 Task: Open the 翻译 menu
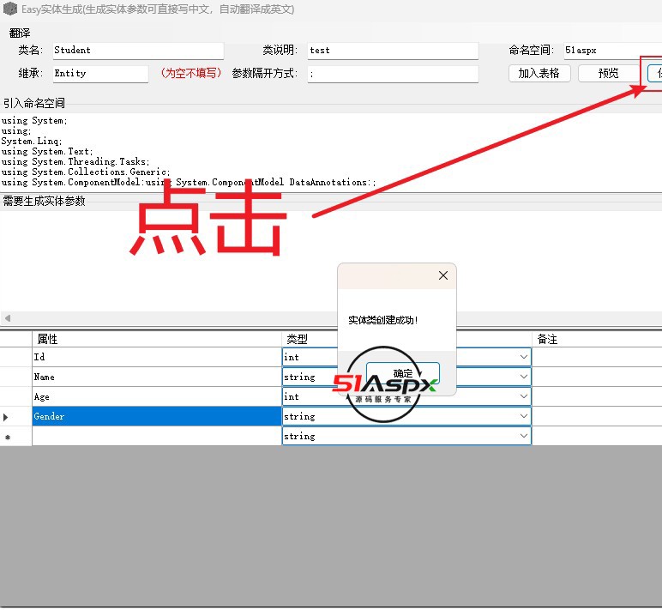click(20, 33)
